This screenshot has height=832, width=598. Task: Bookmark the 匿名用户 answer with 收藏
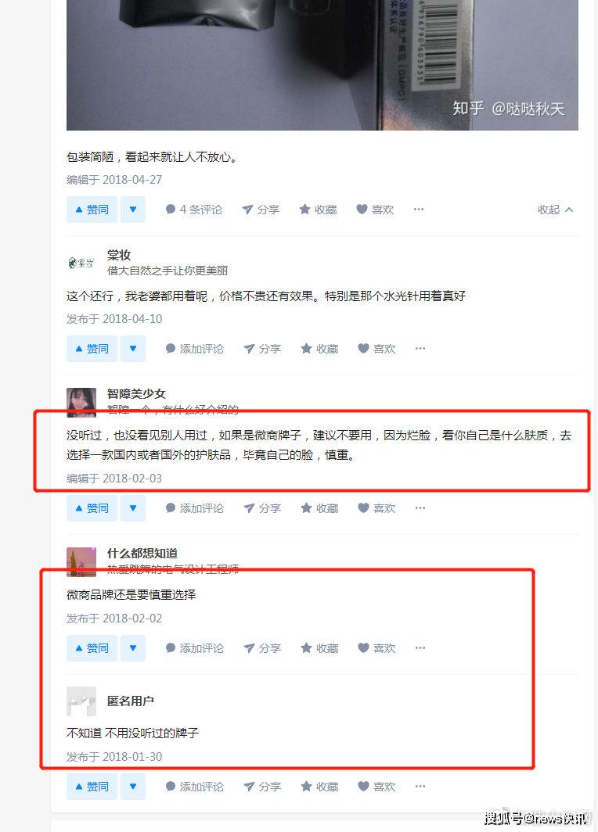[x=319, y=787]
